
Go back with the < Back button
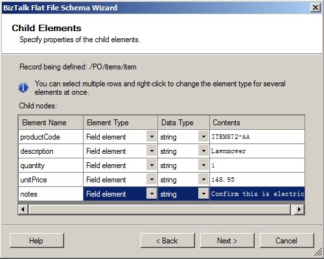(x=168, y=241)
